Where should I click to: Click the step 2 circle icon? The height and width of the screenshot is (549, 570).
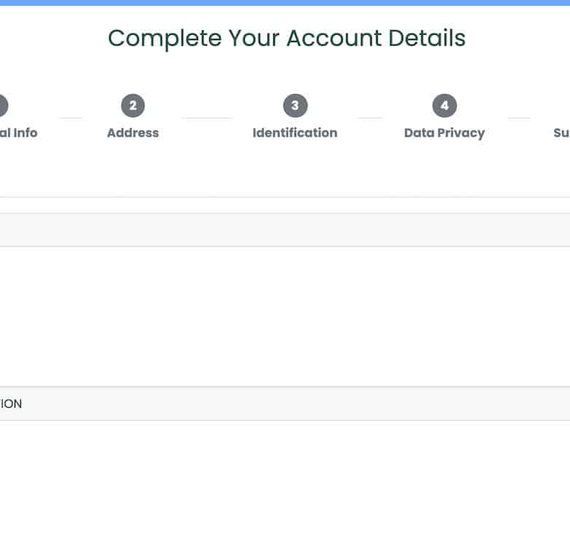coord(133,106)
